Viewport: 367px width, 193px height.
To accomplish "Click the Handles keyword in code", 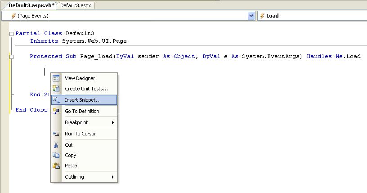I will point(319,56).
